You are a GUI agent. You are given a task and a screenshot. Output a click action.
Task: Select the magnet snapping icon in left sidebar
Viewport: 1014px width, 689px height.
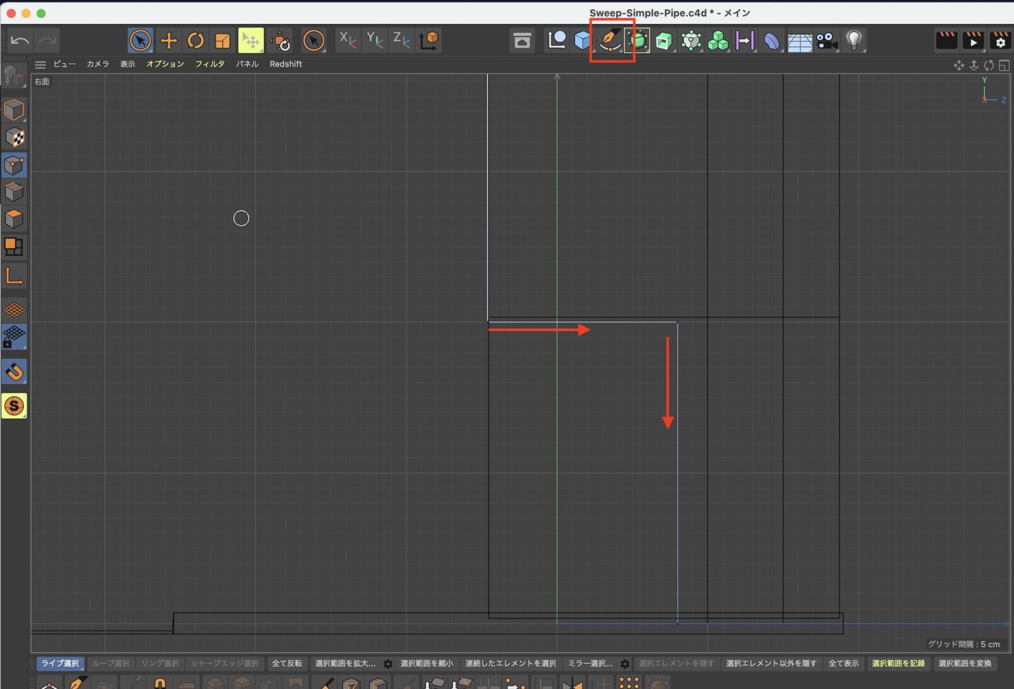[x=15, y=372]
